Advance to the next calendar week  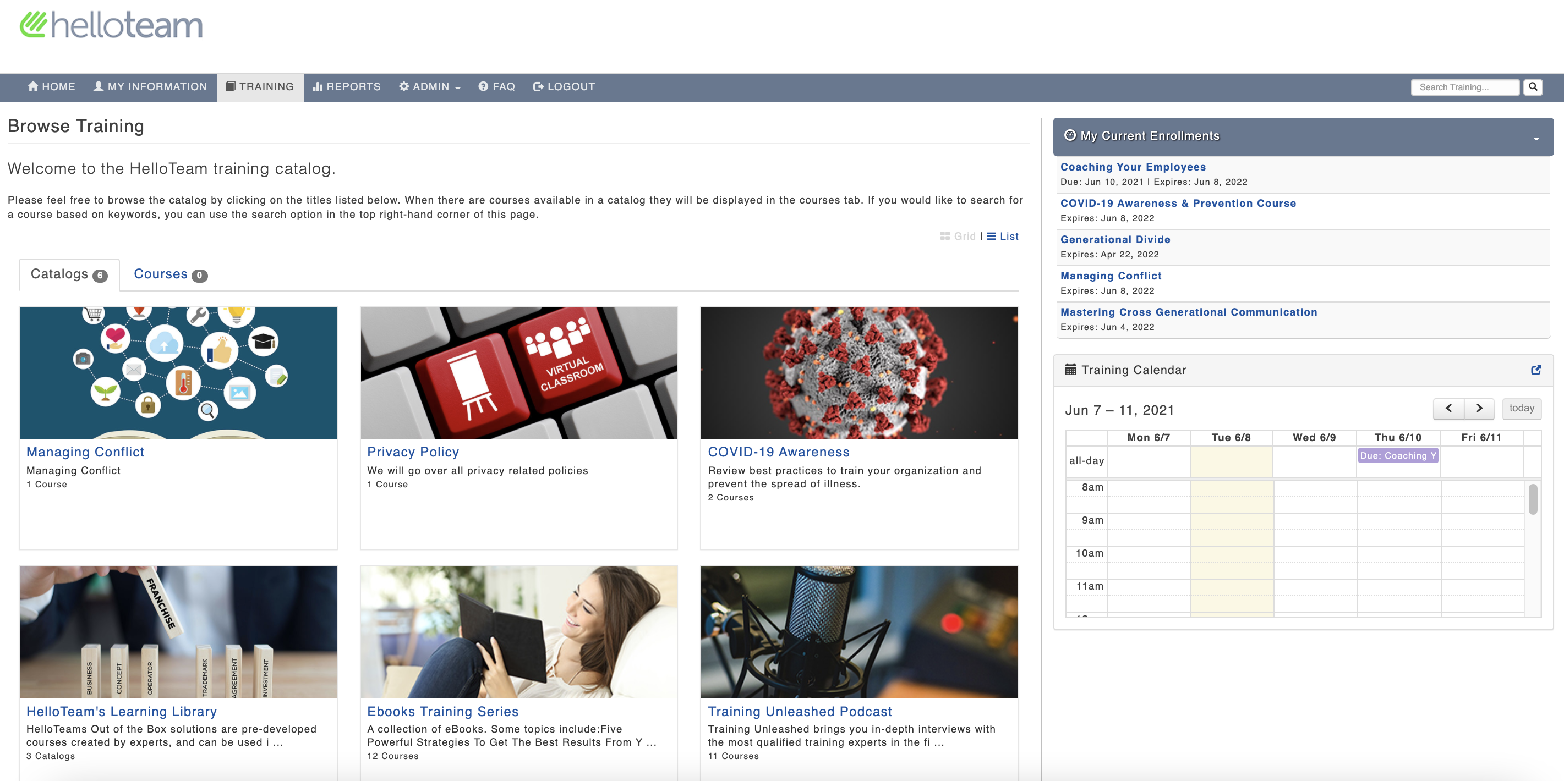(1479, 409)
